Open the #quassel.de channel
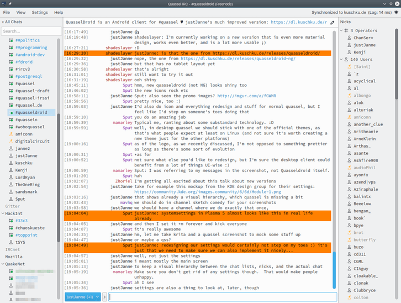The width and height of the screenshot is (401, 303). [29, 105]
